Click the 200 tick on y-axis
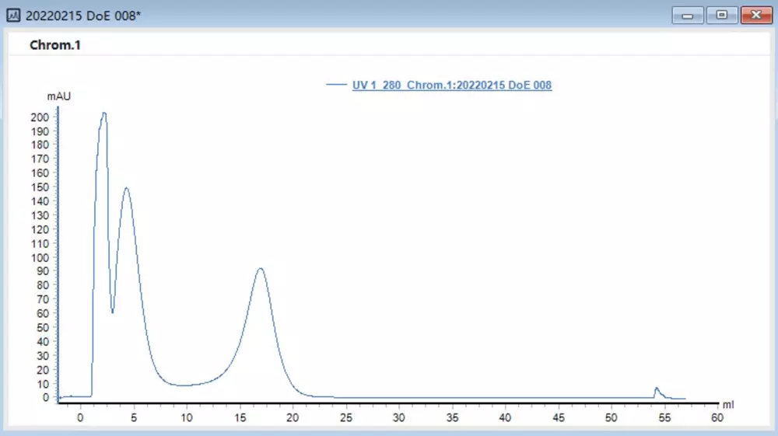778x436 pixels. 40,117
